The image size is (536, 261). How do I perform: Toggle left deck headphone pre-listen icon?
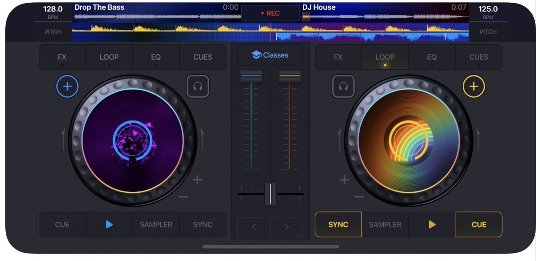[198, 86]
